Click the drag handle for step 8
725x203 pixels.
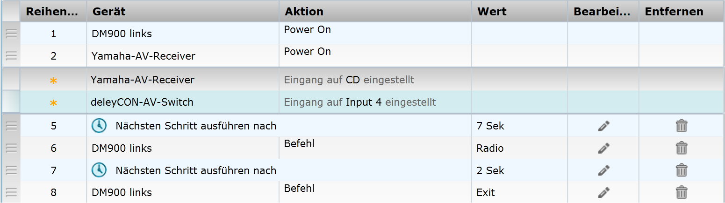[x=11, y=192]
